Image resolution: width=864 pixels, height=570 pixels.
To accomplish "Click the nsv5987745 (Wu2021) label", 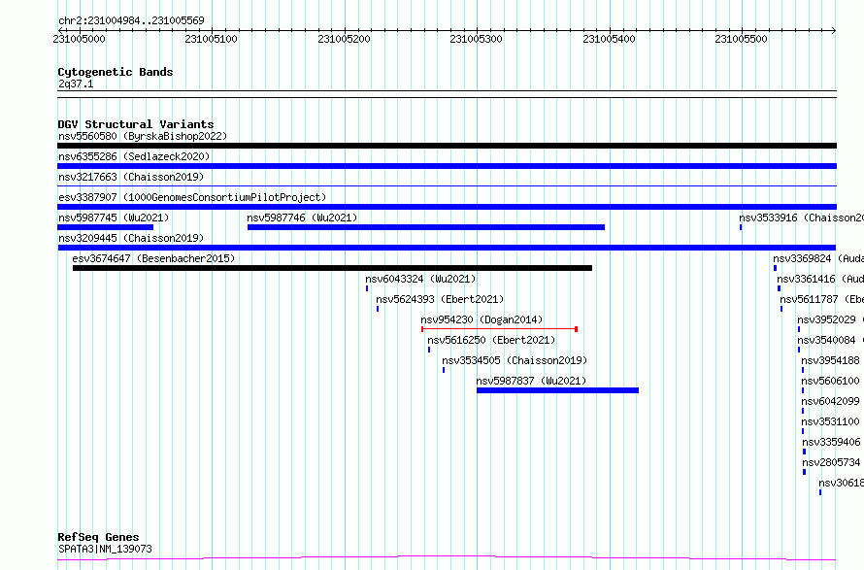I will click(x=114, y=218).
